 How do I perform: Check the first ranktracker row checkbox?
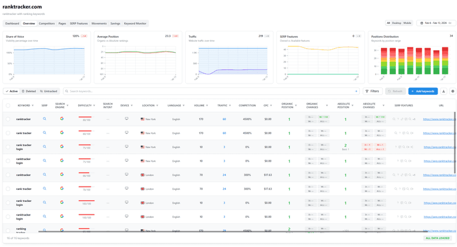8,119
